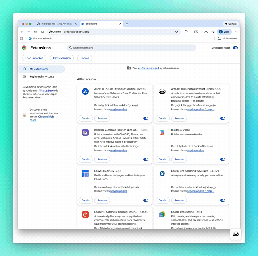Open the extensions puzzle icon in toolbar
Image resolution: width=258 pixels, height=256 pixels.
(186, 32)
